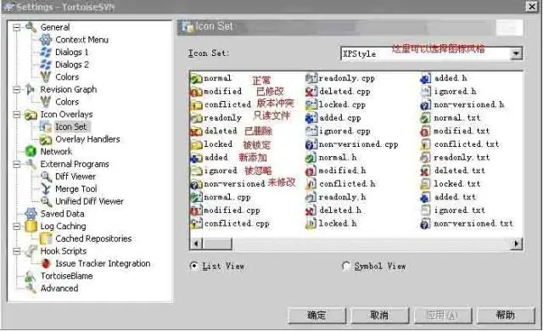This screenshot has width=543, height=331.
Task: Select the conflicted.h list entry
Action: tap(340, 184)
